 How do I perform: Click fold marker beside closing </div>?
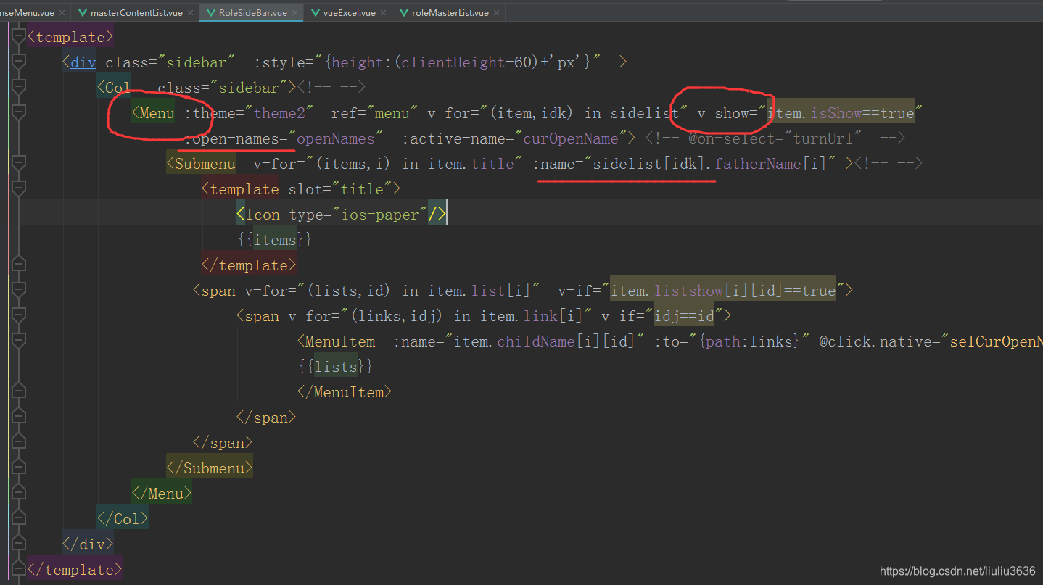19,544
